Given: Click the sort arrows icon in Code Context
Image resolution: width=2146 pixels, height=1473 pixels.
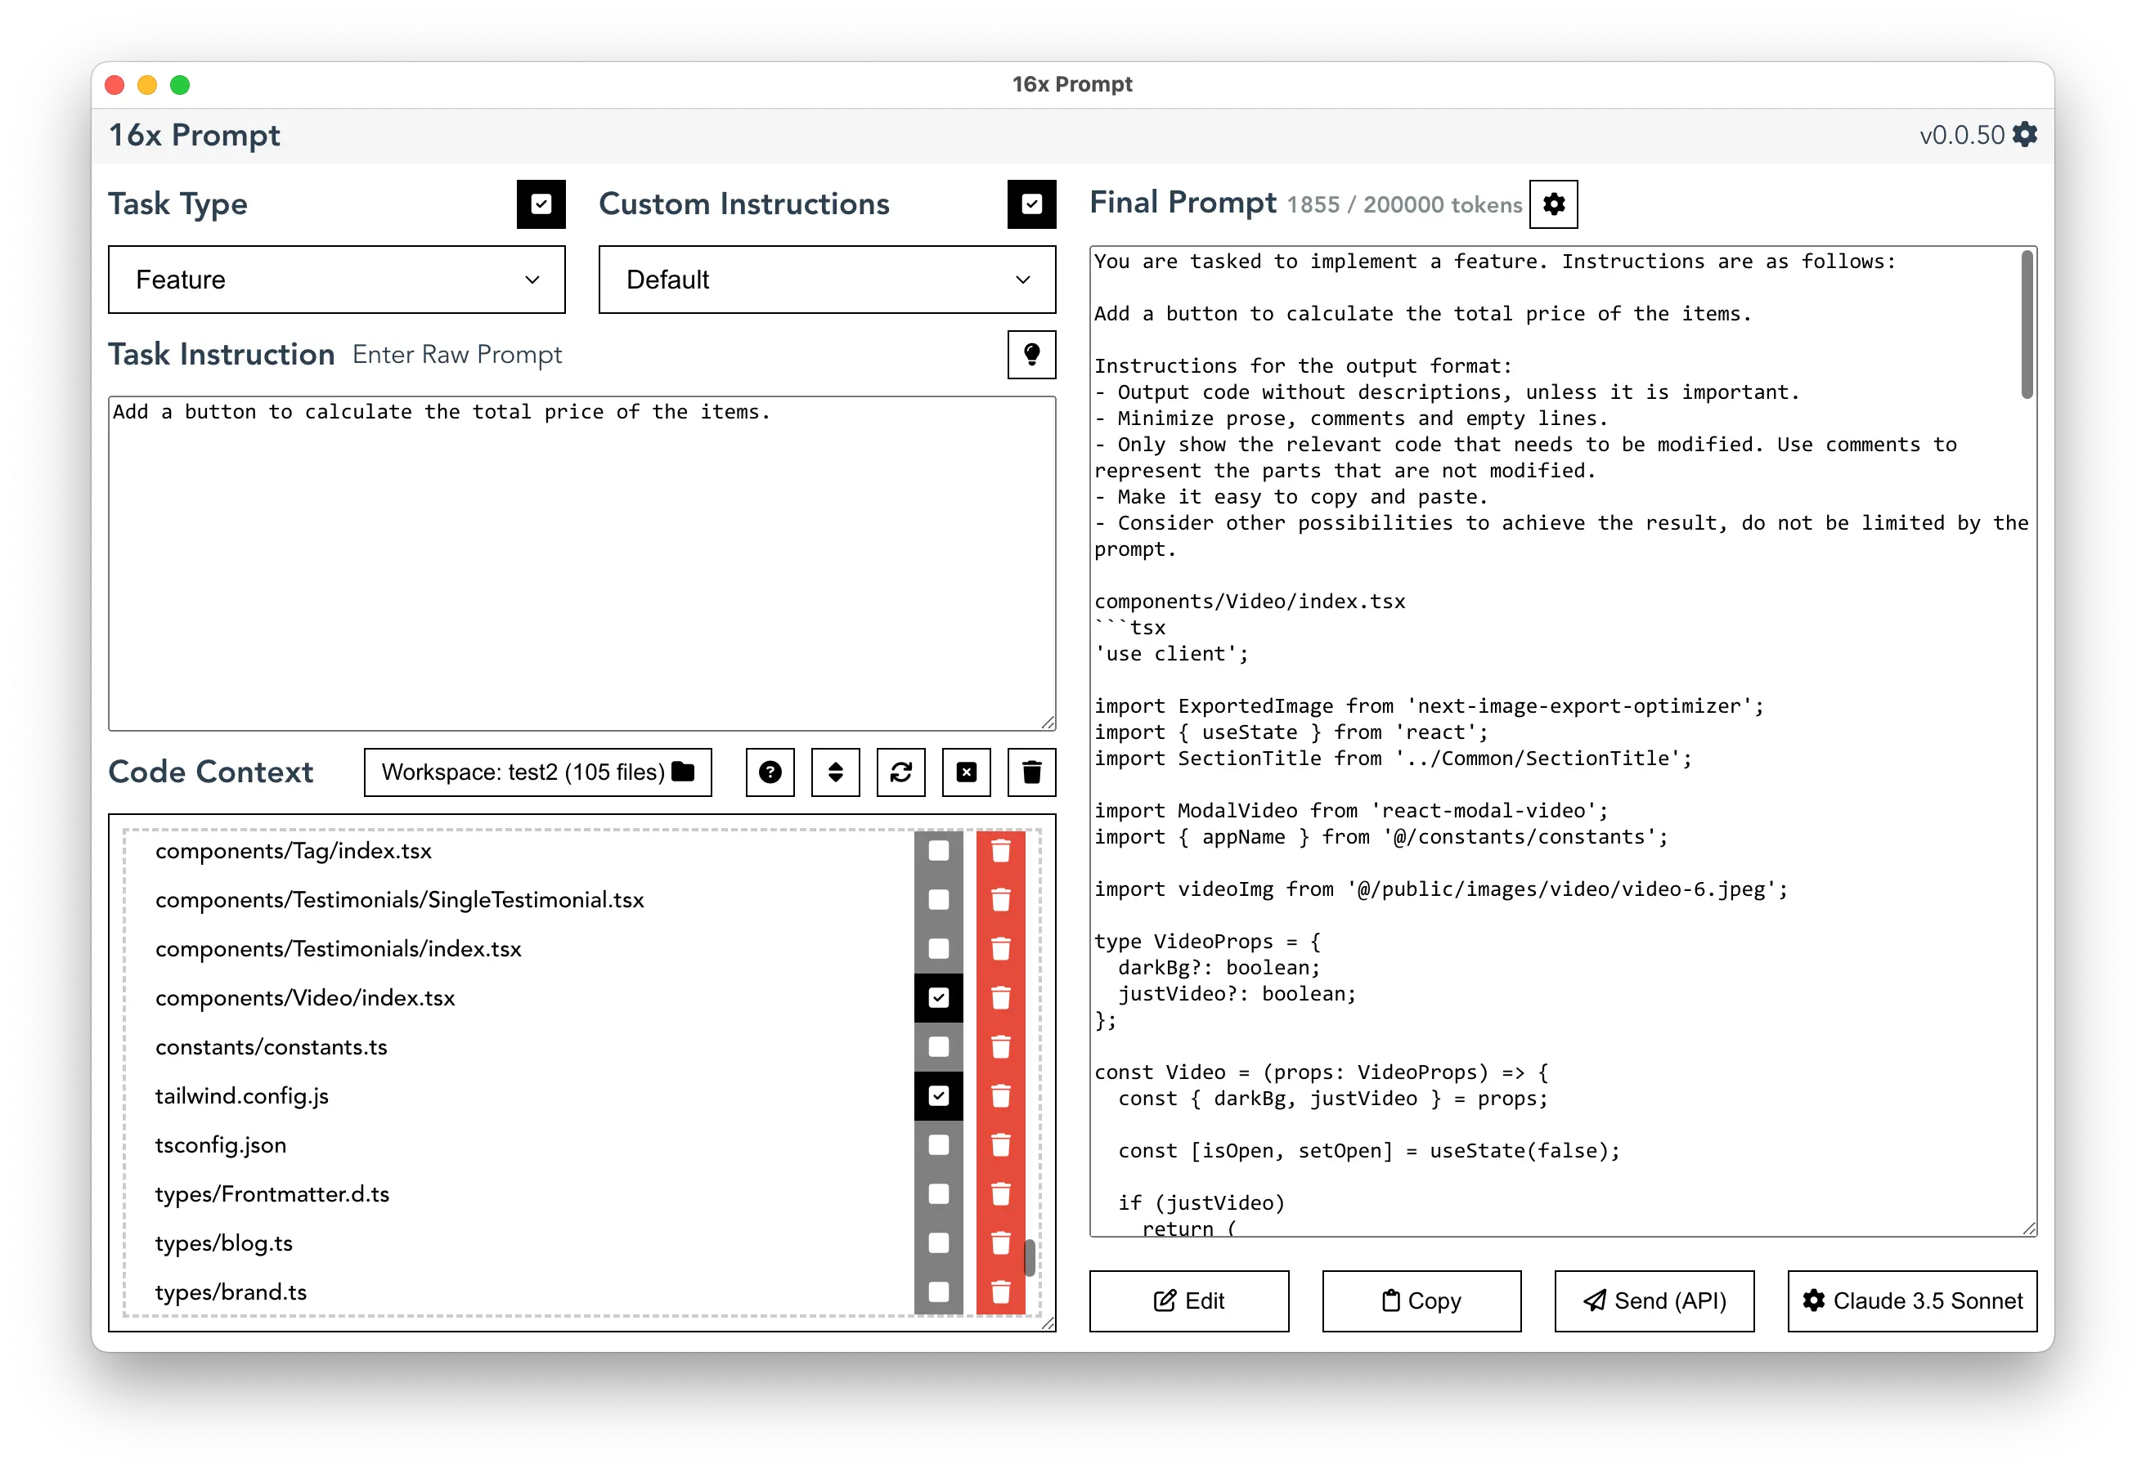Looking at the screenshot, I should click(836, 772).
